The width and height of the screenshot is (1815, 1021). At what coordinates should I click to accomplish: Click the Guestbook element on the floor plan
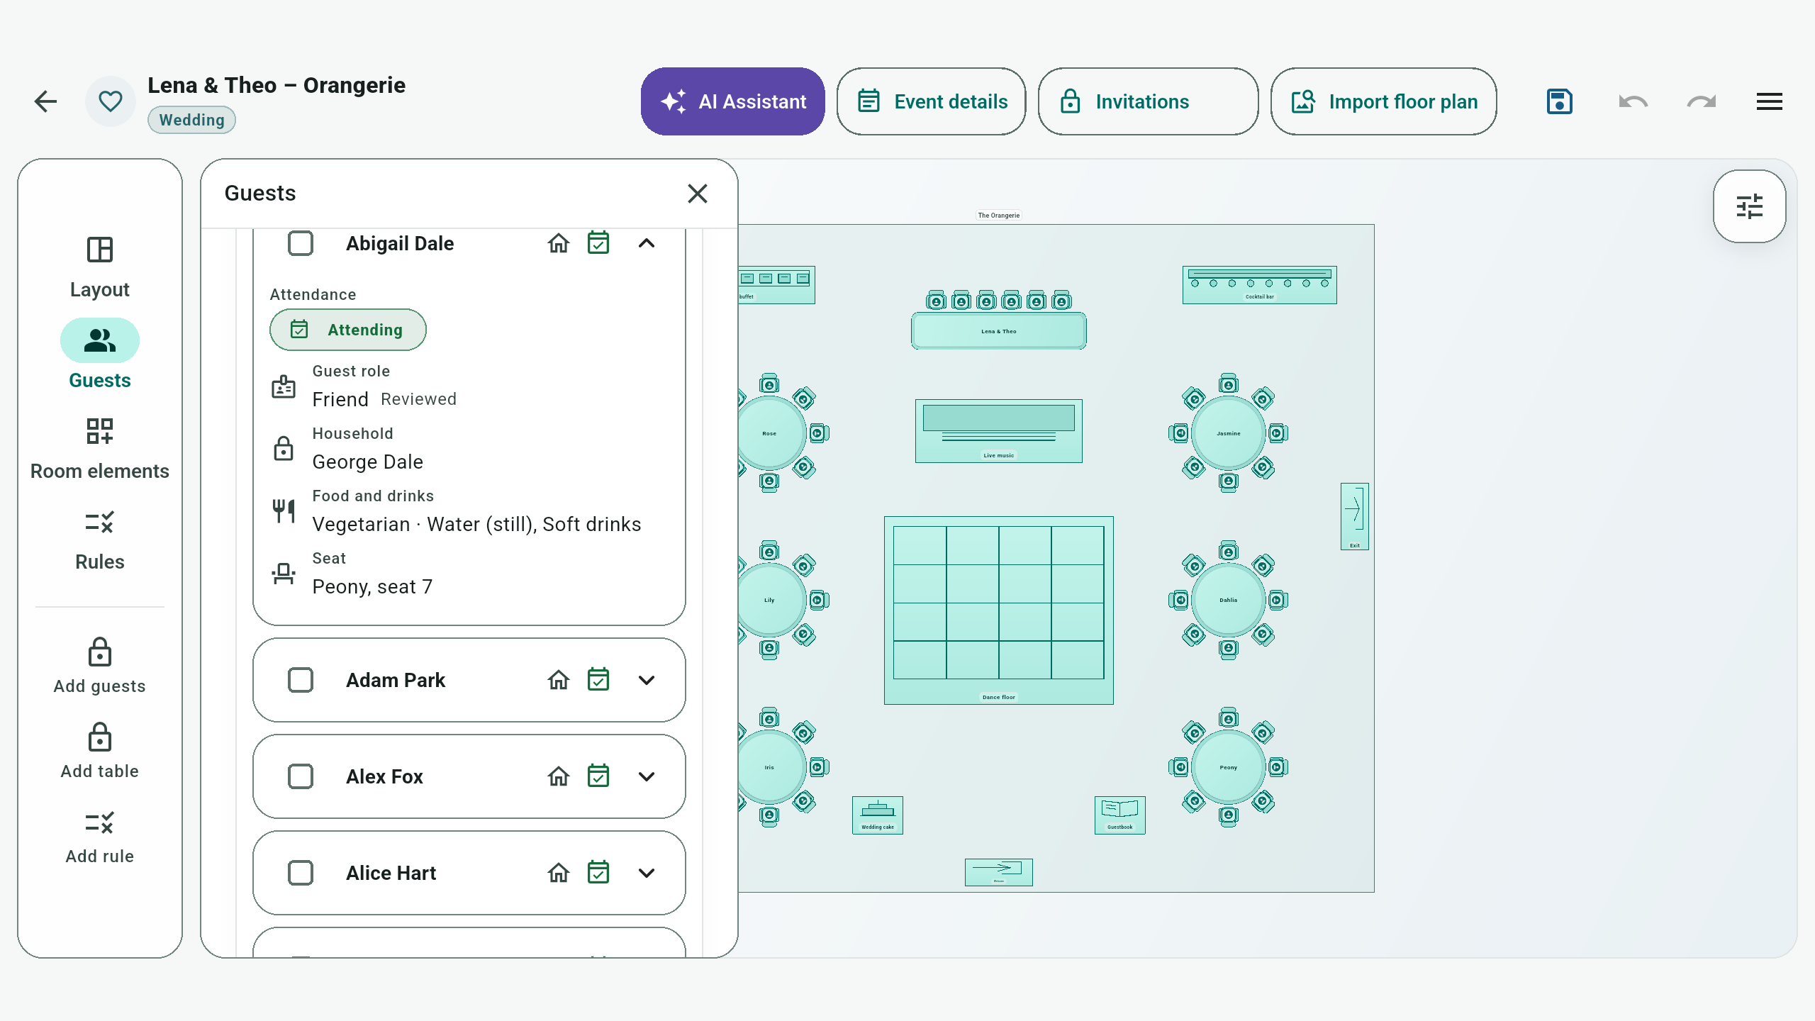[x=1120, y=815]
